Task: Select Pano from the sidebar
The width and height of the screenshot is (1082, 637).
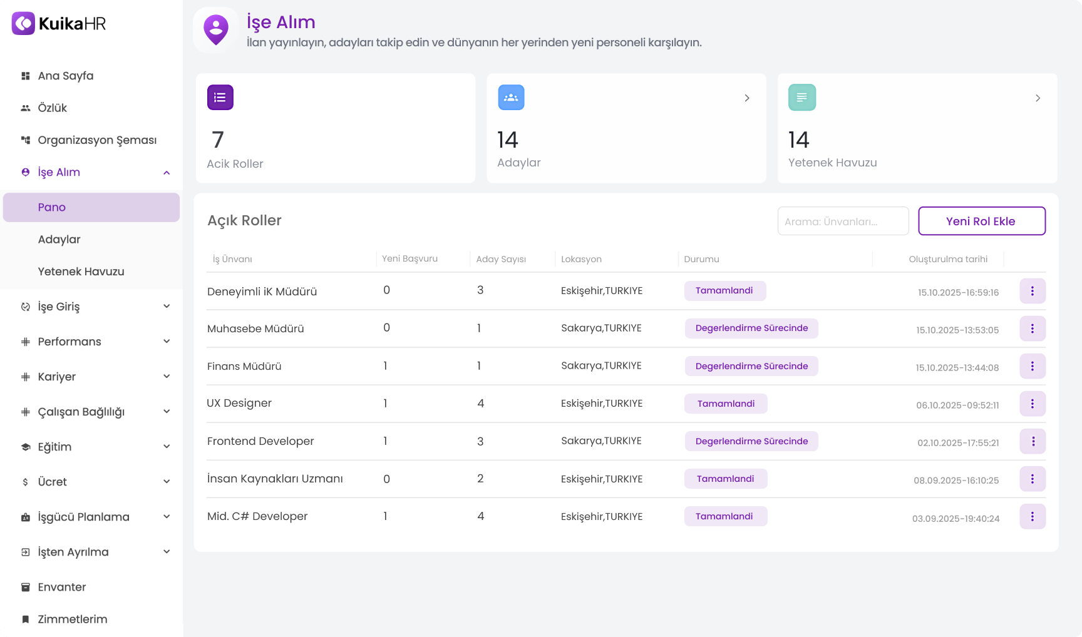Action: tap(51, 207)
